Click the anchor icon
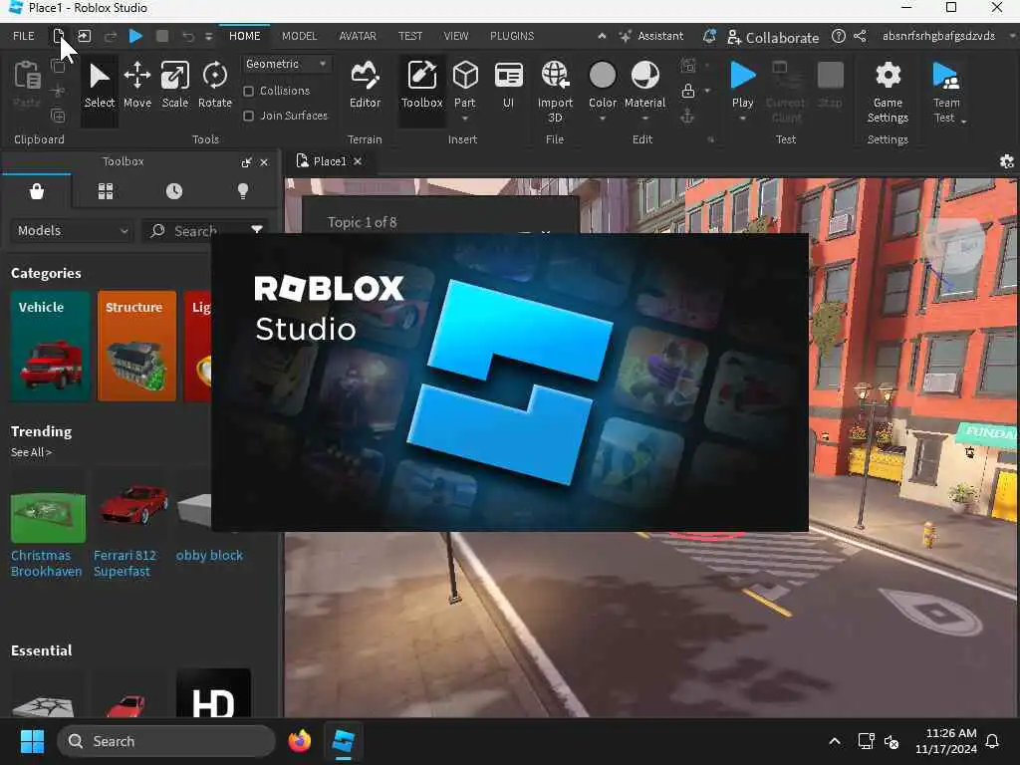Viewport: 1020px width, 765px height. click(687, 116)
